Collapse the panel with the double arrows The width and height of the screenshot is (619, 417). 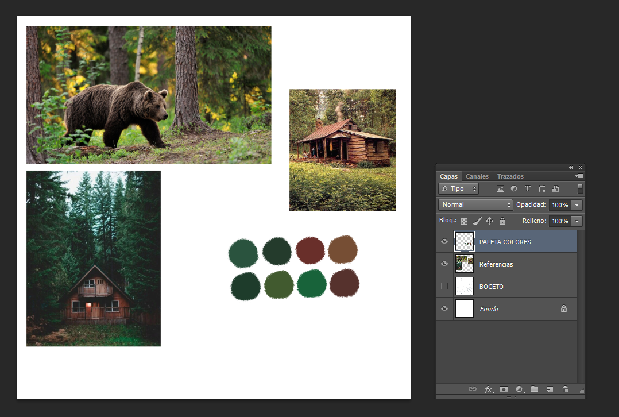571,168
